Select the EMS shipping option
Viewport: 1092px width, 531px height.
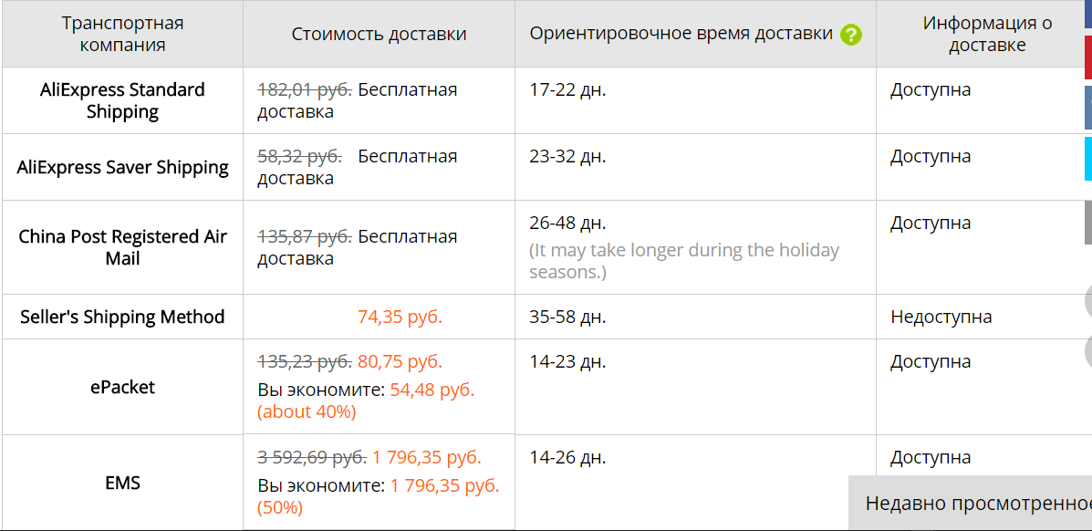coord(122,483)
